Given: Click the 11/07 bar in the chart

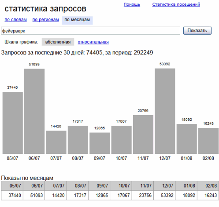Looking at the screenshot, I should [143, 134].
